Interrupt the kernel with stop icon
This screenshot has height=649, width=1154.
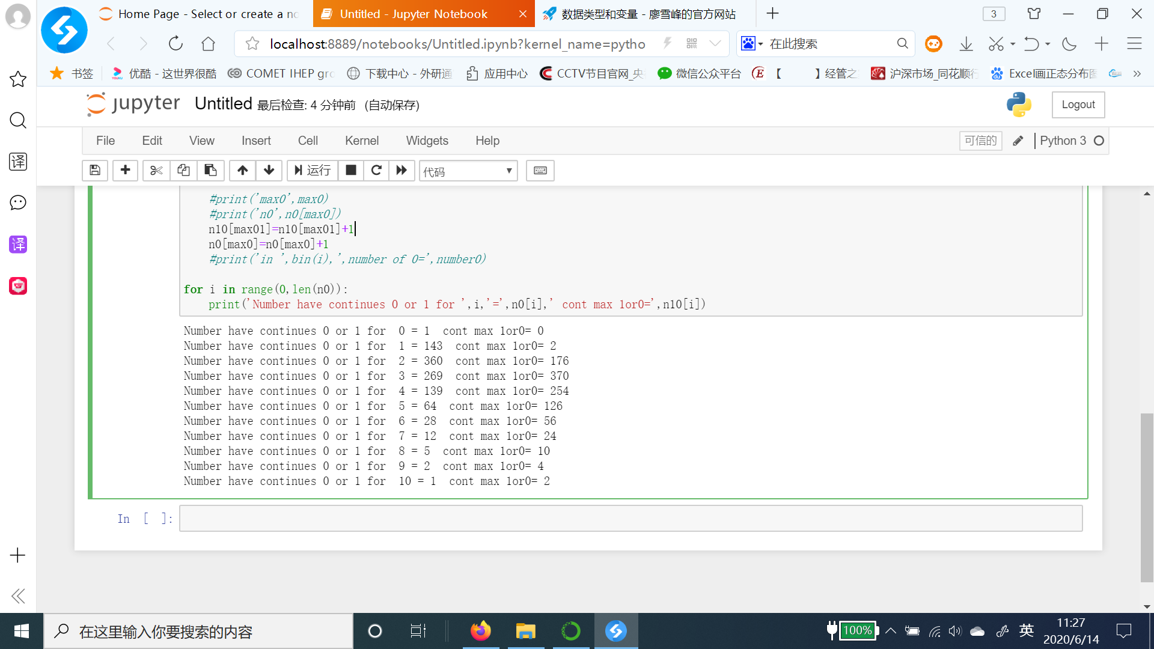point(351,171)
